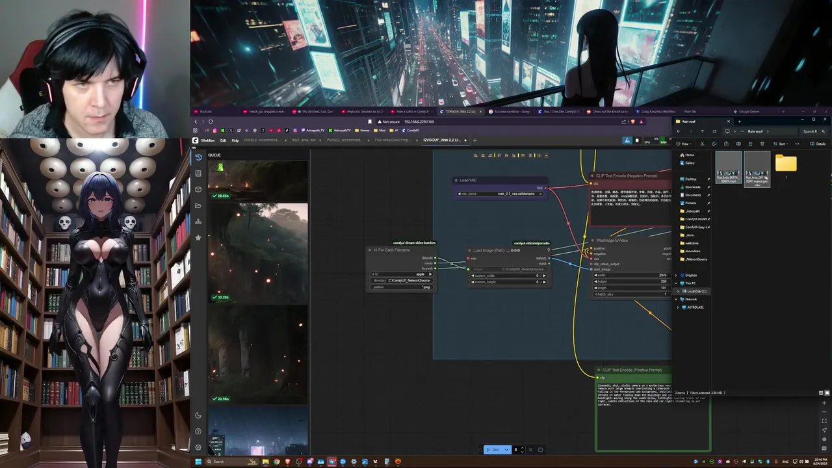Click the browser bookmark icon in address bar

pos(370,122)
